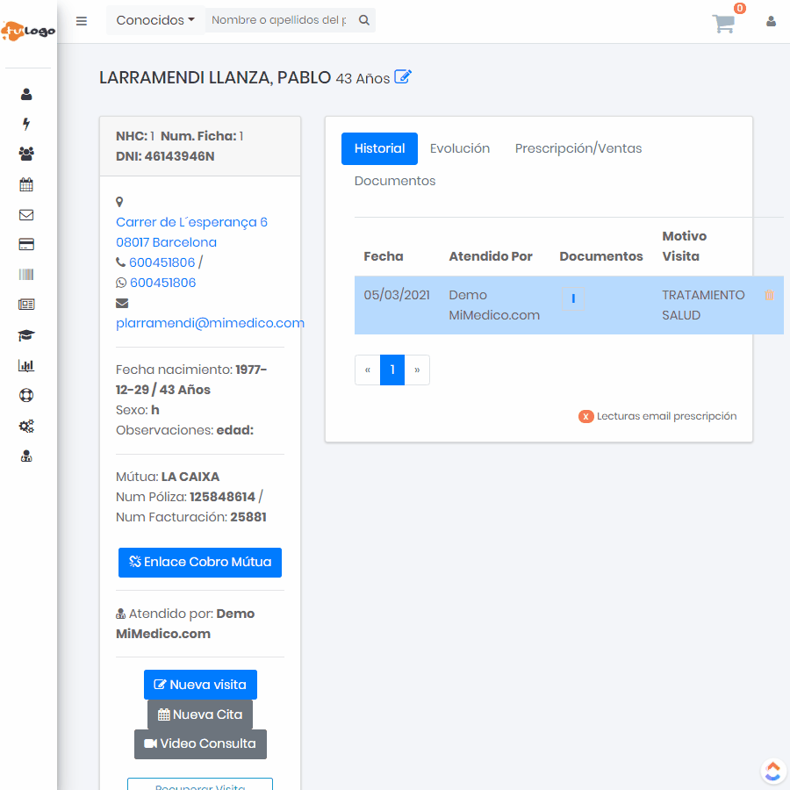Select the Documentos tab

click(395, 181)
